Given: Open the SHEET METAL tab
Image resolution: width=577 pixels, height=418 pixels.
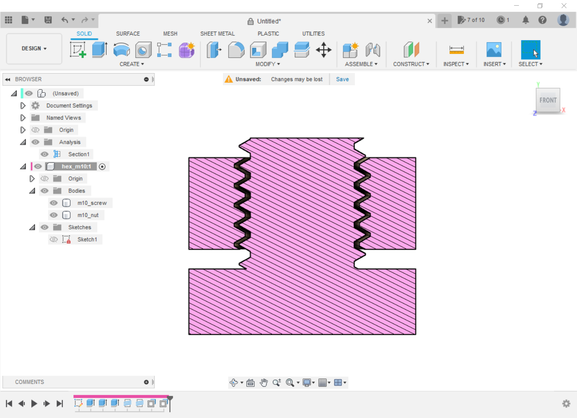Looking at the screenshot, I should click(x=217, y=34).
